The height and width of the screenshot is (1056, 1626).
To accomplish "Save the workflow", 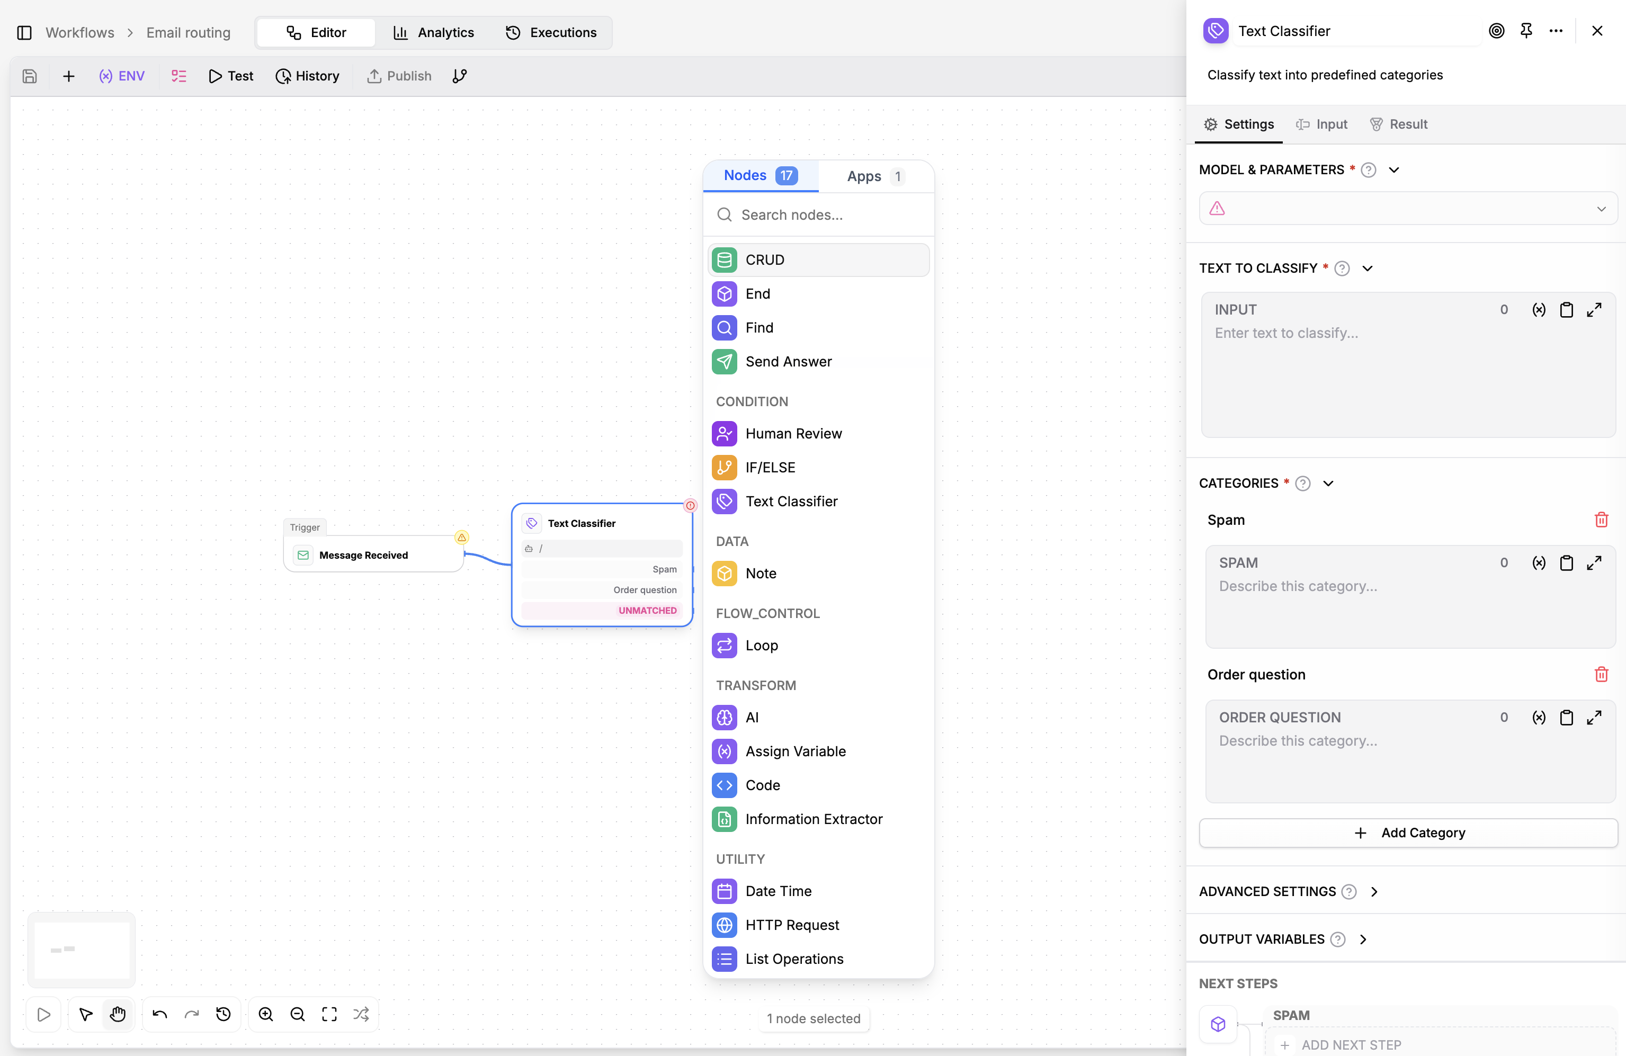I will pyautogui.click(x=29, y=76).
